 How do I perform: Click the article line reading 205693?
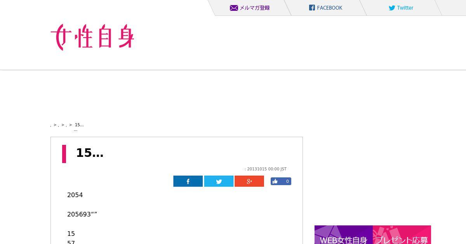pyautogui.click(x=82, y=215)
